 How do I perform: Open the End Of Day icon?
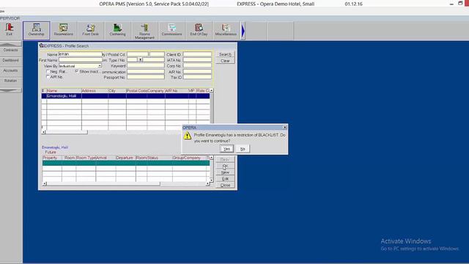pos(199,30)
